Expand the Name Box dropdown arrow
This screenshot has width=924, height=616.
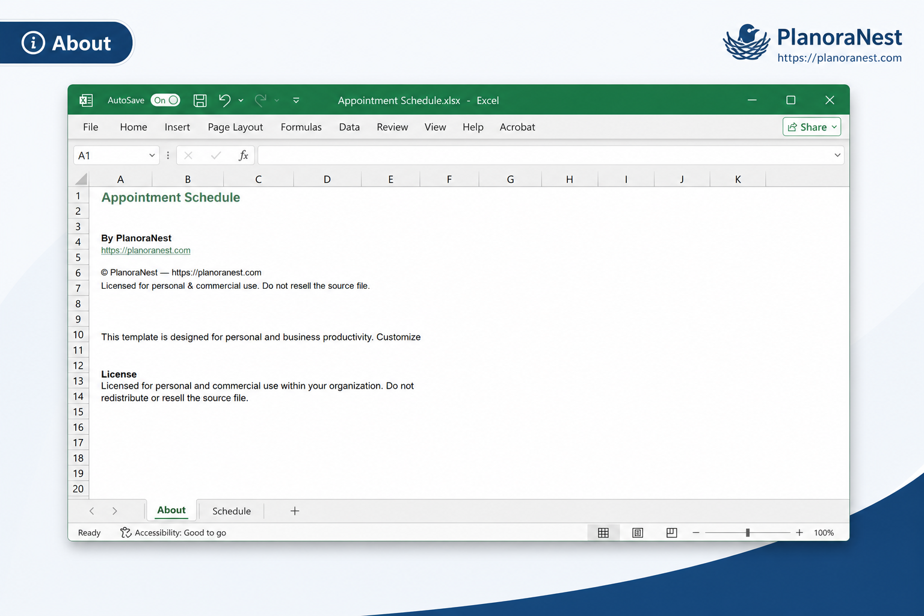tap(152, 155)
